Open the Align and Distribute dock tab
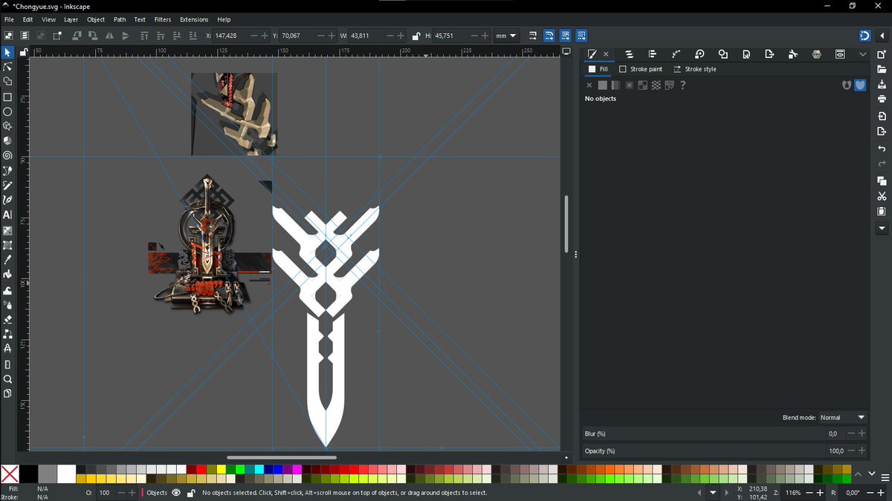 pos(652,54)
